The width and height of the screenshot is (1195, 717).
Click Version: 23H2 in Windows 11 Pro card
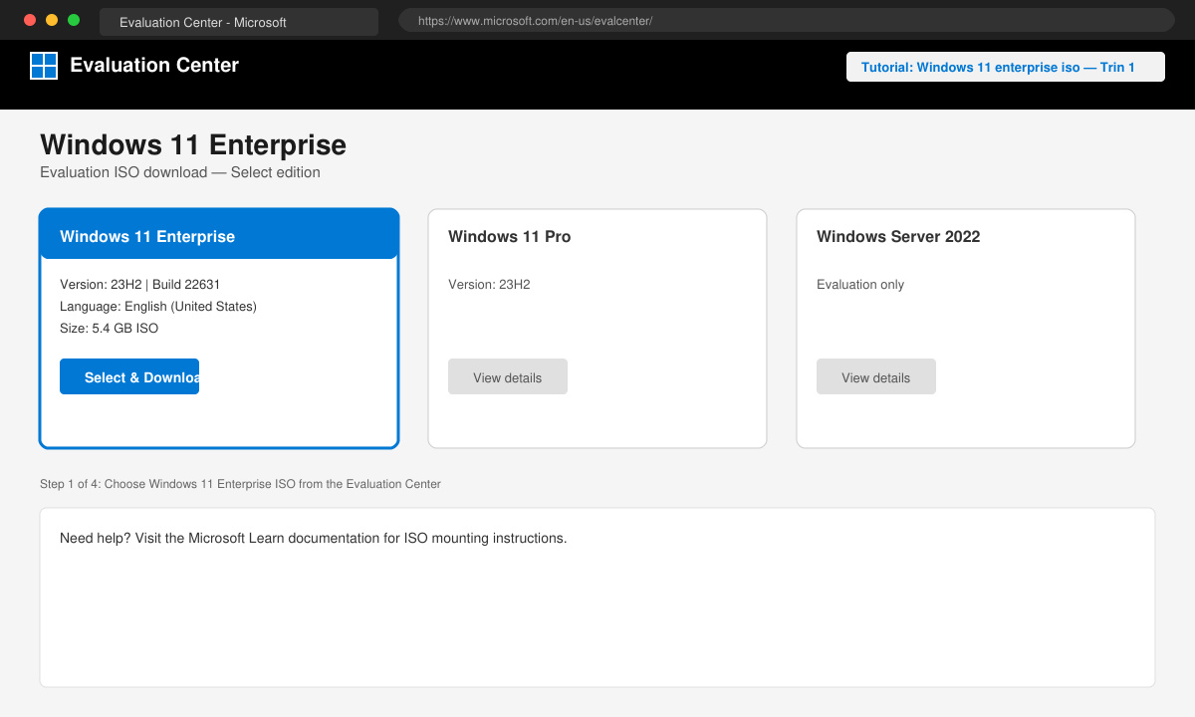[489, 285]
